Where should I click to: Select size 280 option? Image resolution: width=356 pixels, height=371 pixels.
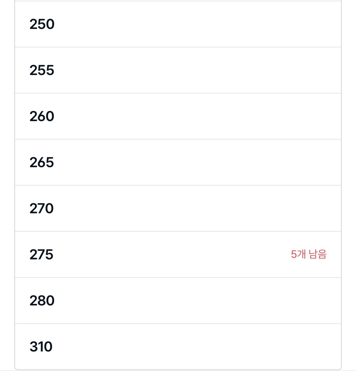pyautogui.click(x=178, y=301)
